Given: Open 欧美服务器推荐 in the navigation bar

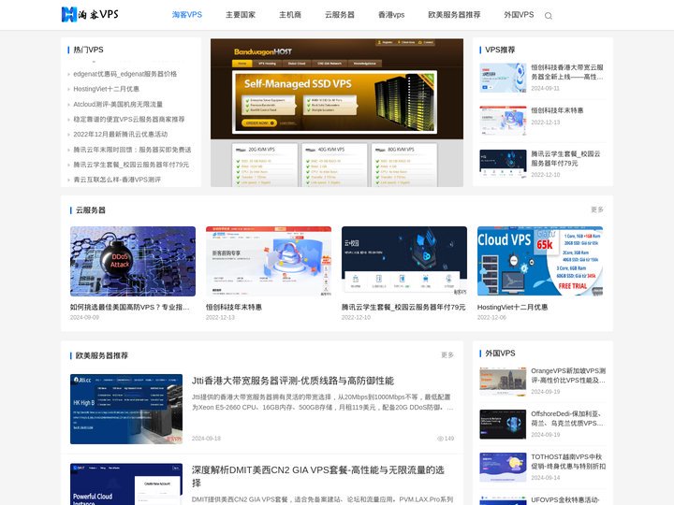Looking at the screenshot, I should (454, 15).
